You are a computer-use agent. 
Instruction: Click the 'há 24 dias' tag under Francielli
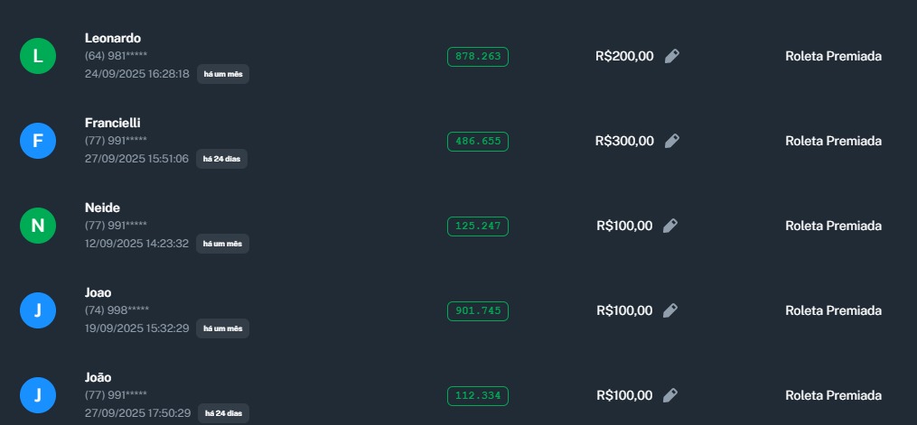[221, 159]
